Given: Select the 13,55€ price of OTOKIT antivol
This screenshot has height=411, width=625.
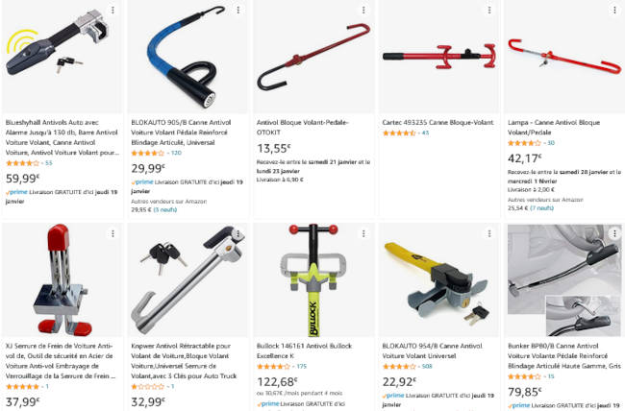Looking at the screenshot, I should [x=274, y=149].
